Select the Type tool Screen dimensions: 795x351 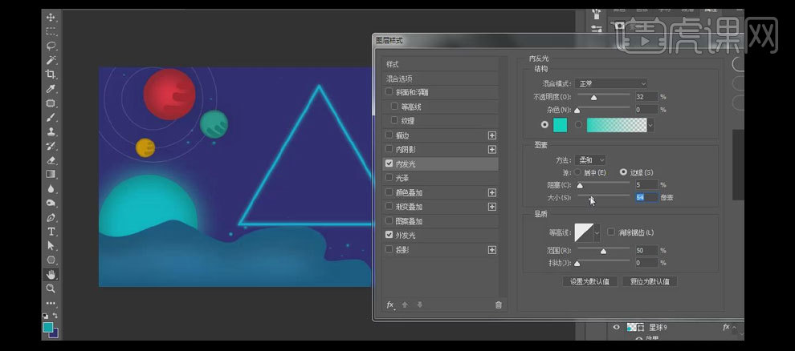[x=51, y=232]
